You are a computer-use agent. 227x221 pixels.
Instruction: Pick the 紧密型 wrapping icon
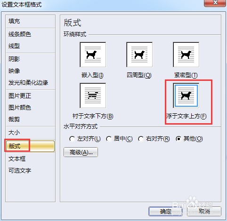click(186, 55)
